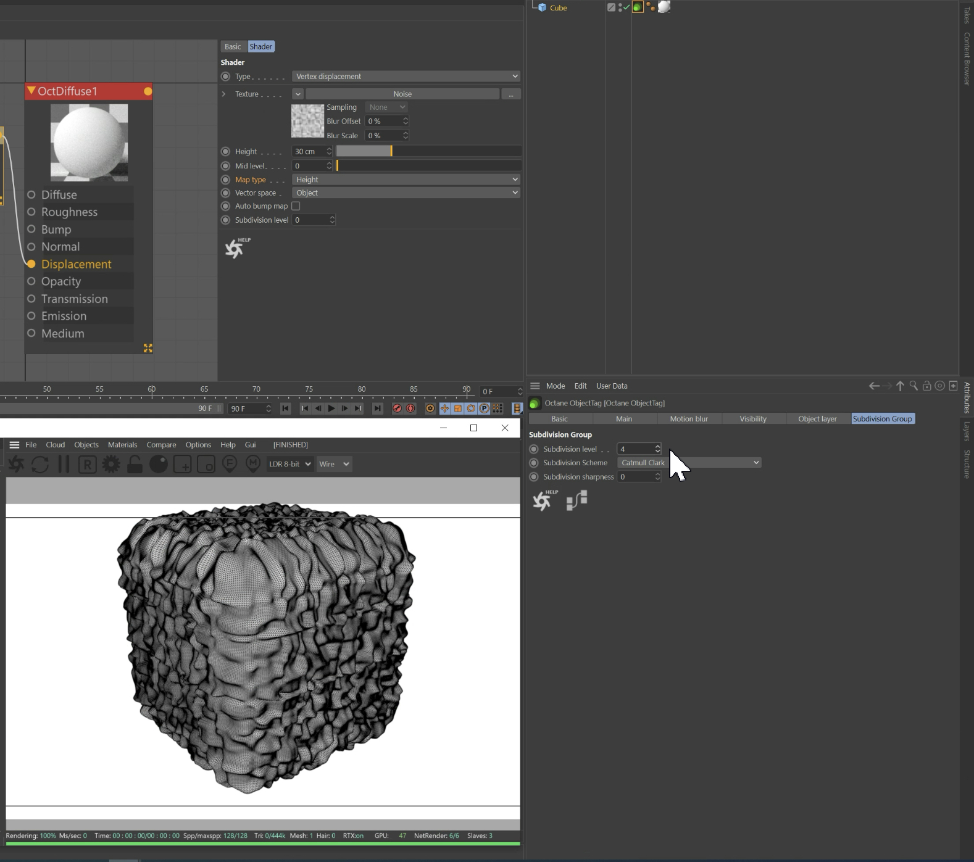974x862 pixels.
Task: Toggle animation dot beside Subdivision Scheme
Action: click(534, 463)
